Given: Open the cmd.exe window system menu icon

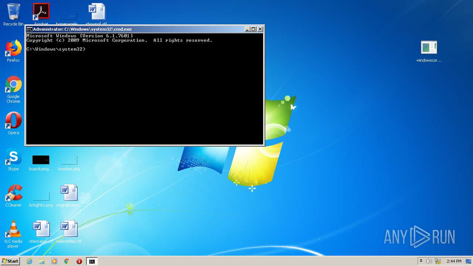Looking at the screenshot, I should coord(29,29).
